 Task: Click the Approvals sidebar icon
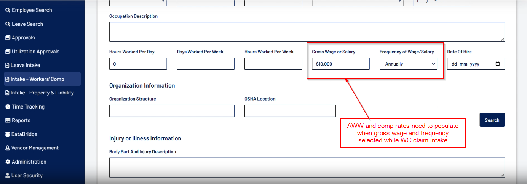point(8,38)
